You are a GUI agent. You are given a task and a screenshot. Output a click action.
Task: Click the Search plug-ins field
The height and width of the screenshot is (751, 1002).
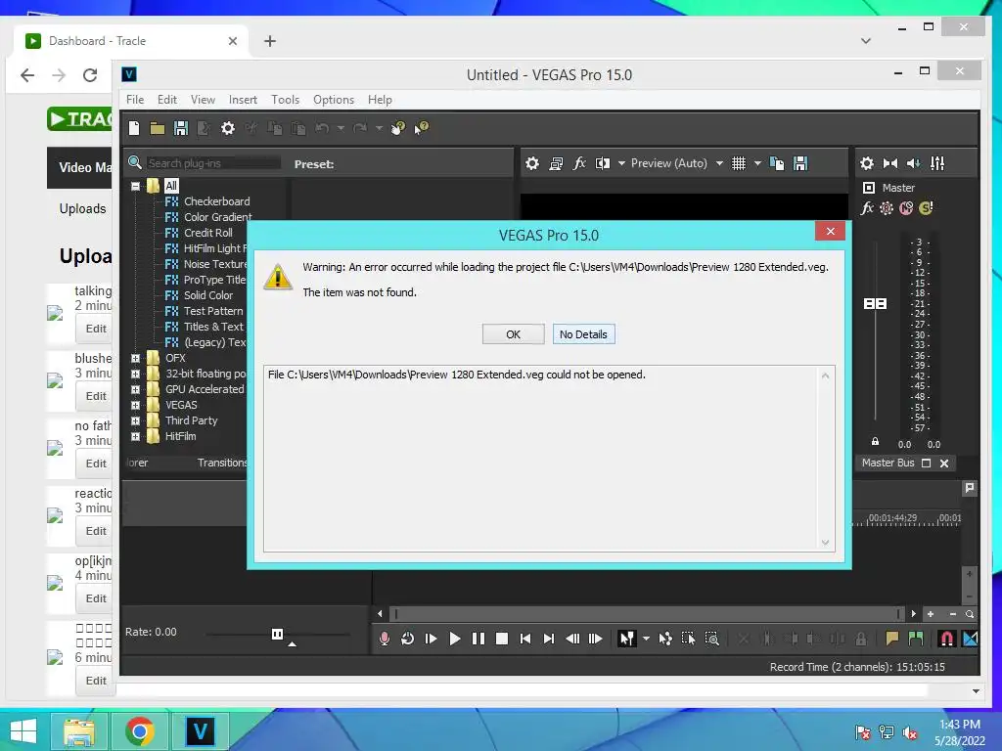(212, 163)
